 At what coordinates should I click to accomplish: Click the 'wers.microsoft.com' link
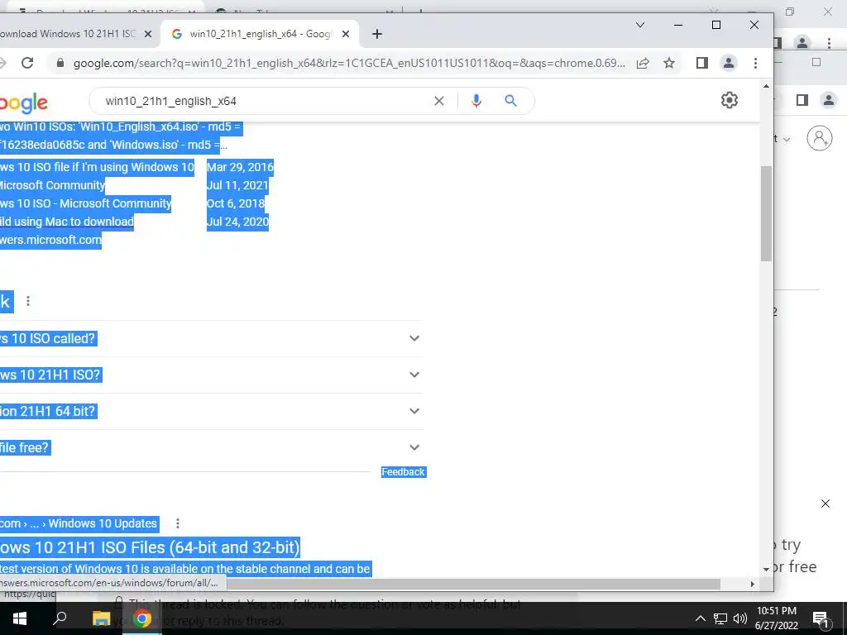point(50,240)
